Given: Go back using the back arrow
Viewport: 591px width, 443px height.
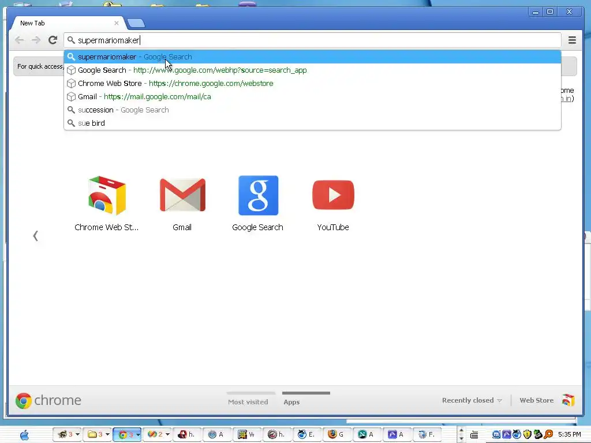Looking at the screenshot, I should [19, 40].
